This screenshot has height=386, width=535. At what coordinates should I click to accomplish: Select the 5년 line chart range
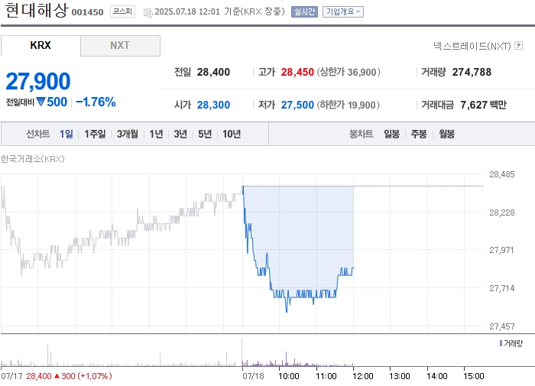pyautogui.click(x=205, y=134)
